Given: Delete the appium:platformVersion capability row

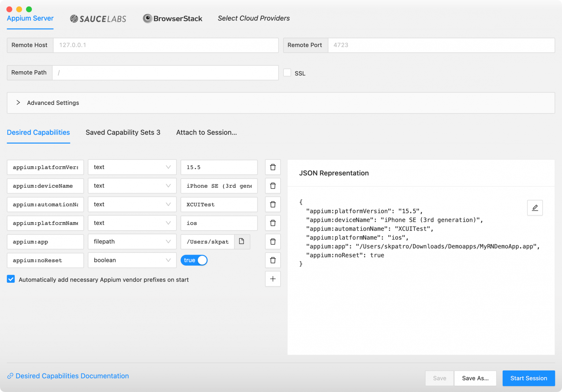Looking at the screenshot, I should (273, 167).
